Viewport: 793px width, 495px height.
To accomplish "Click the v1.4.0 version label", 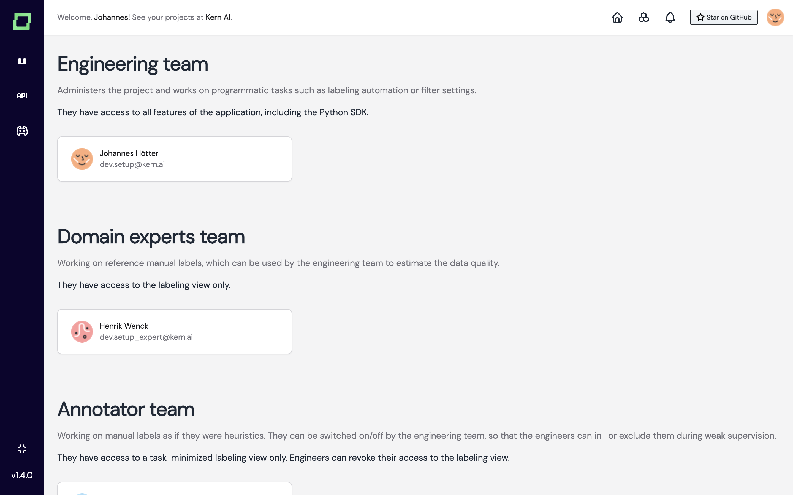I will [x=22, y=475].
